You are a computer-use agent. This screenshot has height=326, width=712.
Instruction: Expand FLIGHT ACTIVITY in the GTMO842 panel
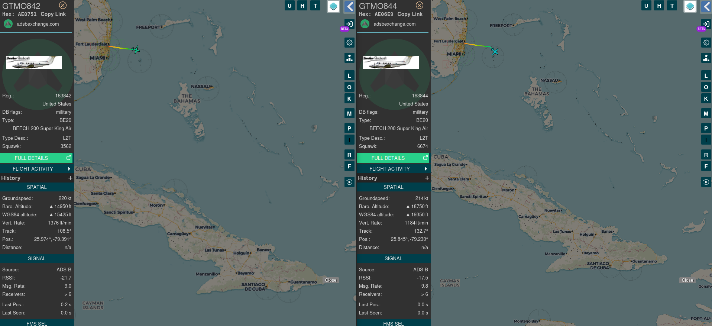pyautogui.click(x=36, y=169)
